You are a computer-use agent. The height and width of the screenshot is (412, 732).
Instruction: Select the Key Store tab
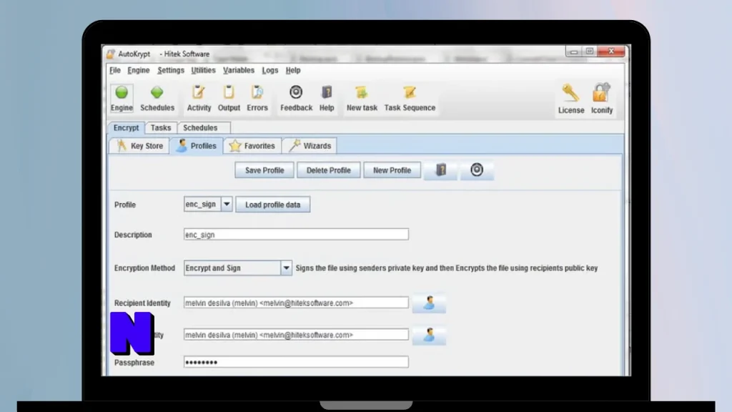(139, 146)
